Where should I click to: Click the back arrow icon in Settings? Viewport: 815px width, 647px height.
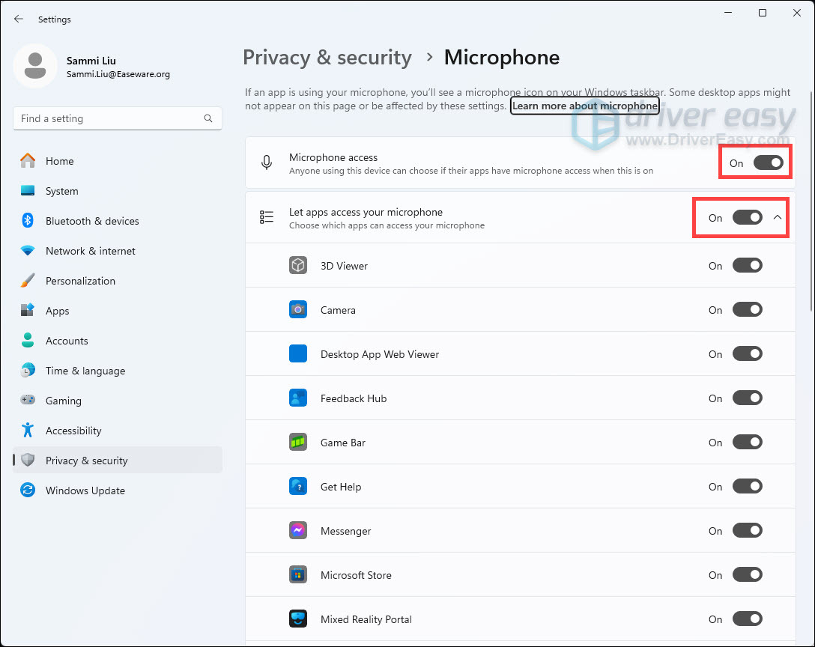19,19
